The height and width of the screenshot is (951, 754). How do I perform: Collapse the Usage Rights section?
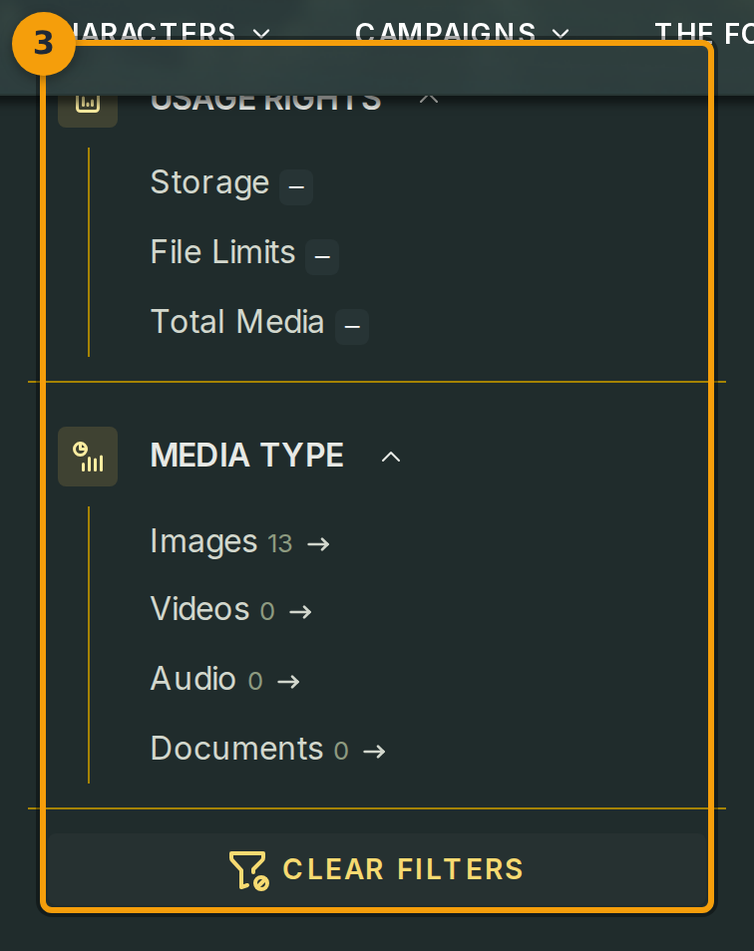429,99
